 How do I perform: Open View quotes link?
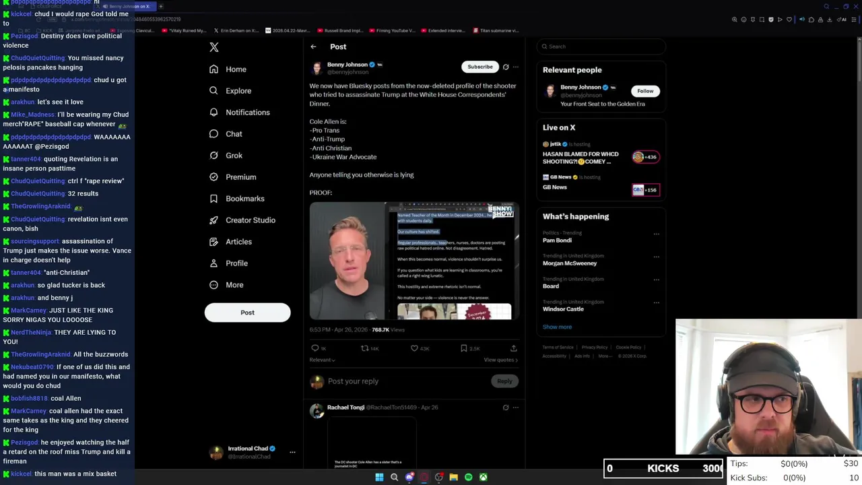point(500,360)
